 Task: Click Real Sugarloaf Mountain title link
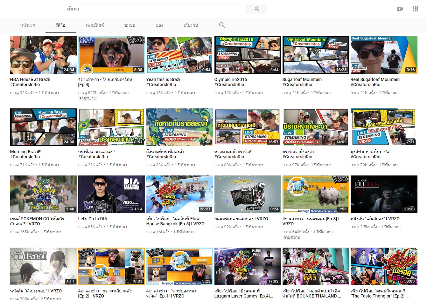point(375,82)
